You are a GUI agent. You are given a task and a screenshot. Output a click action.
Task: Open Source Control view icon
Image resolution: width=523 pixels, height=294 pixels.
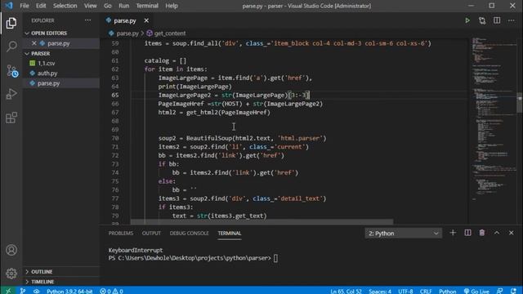[x=11, y=71]
